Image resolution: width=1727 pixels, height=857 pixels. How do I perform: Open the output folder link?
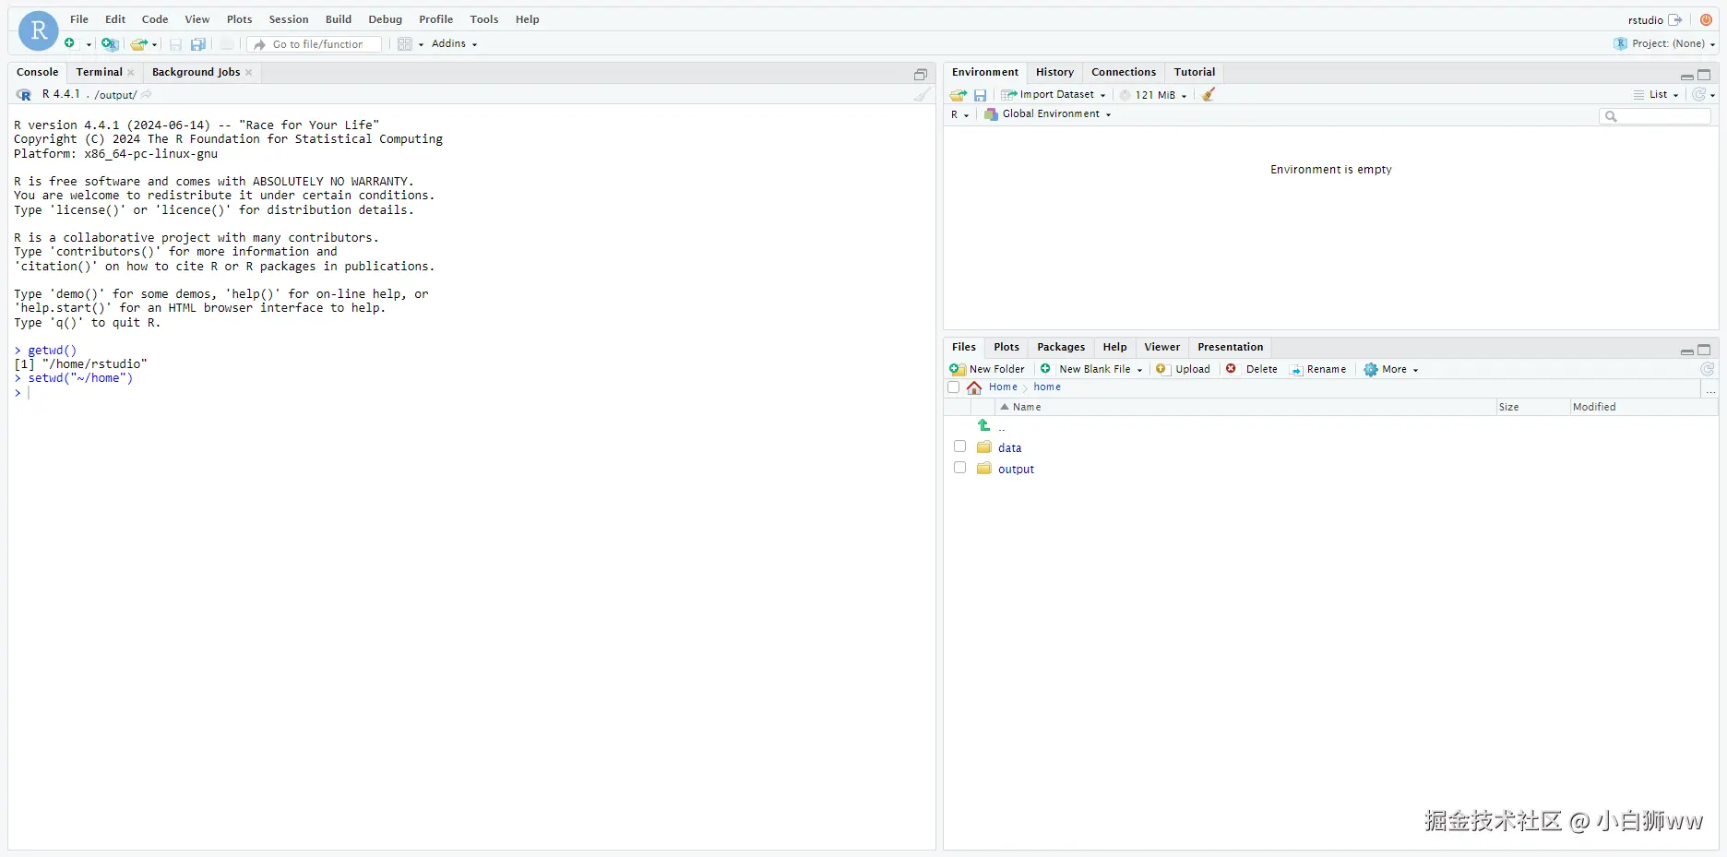click(x=1016, y=470)
